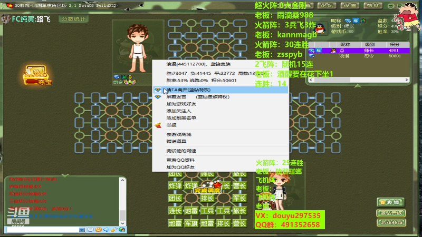The width and height of the screenshot is (422, 237).
Task: Click the wrench tool icon in chat bar
Action: 114,230
